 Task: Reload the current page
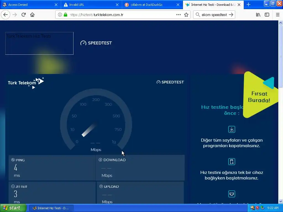point(23,15)
